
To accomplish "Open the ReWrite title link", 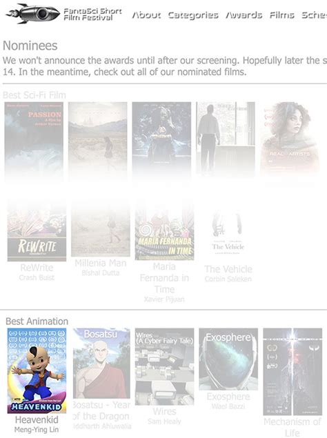I will (37, 268).
